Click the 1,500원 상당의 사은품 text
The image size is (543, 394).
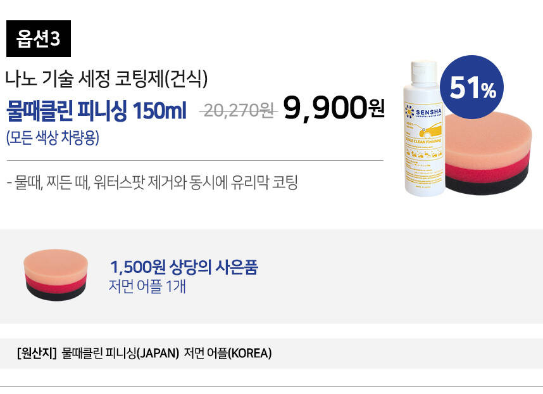click(184, 267)
